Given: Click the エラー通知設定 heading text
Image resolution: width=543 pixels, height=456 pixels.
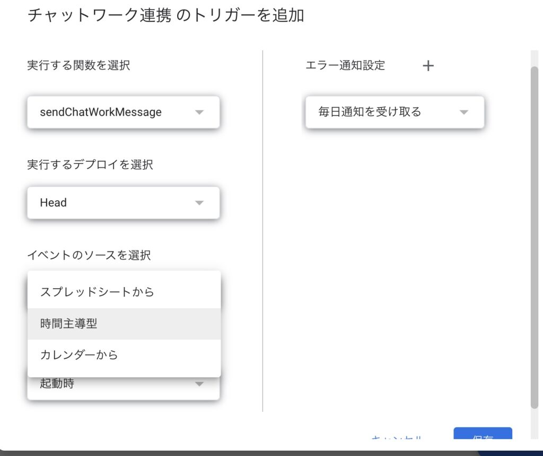Looking at the screenshot, I should point(345,65).
